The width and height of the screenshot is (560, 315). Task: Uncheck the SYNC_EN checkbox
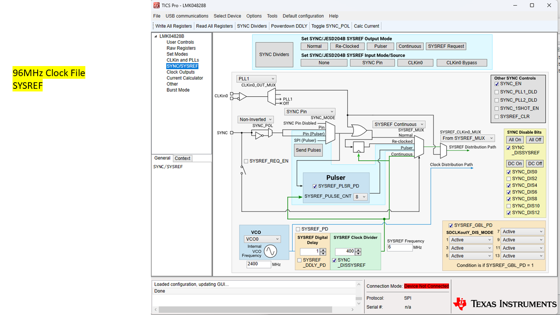tap(497, 84)
